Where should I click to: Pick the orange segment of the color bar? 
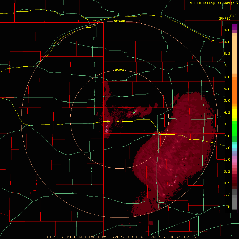[234, 92]
